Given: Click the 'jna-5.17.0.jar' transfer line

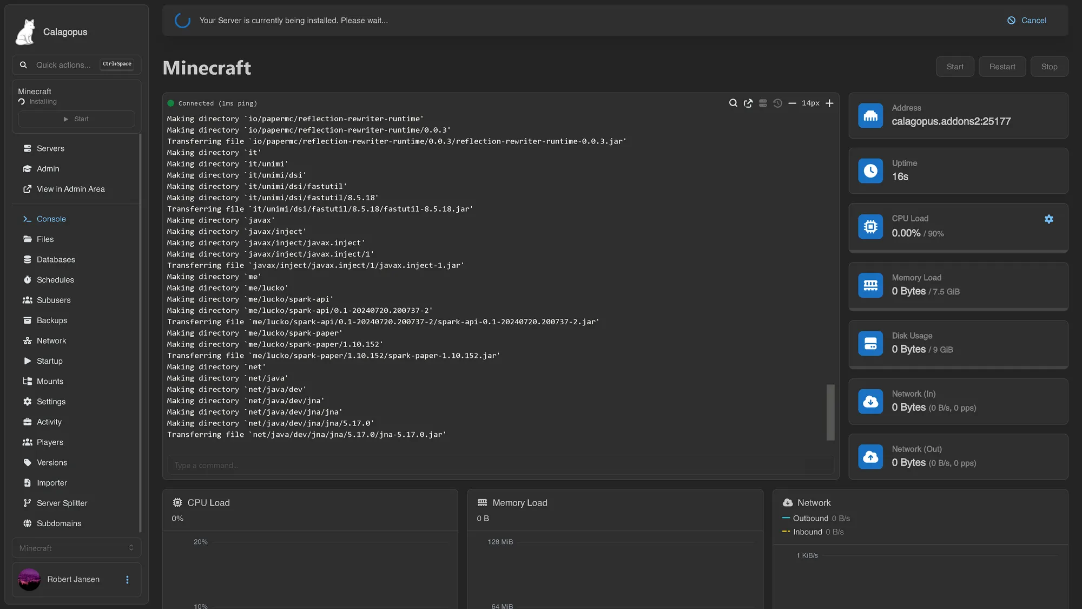Looking at the screenshot, I should coord(307,435).
